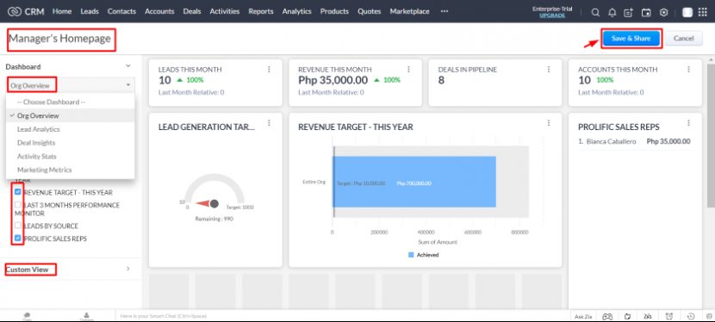Image resolution: width=715 pixels, height=322 pixels.
Task: Open the Contacts icon in bottom bar
Action: tap(87, 316)
